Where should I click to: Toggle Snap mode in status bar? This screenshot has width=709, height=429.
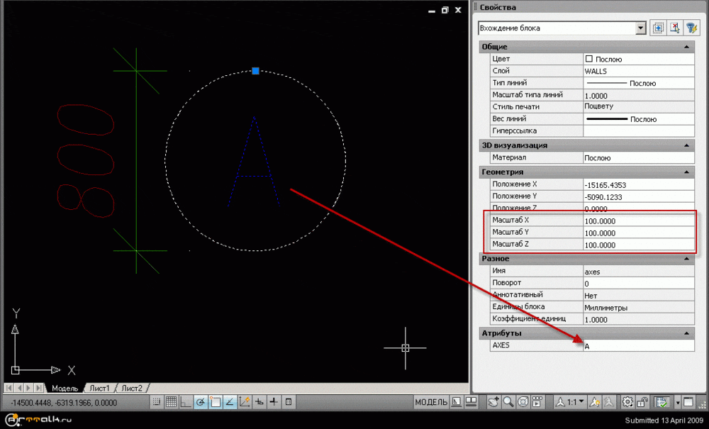[156, 402]
